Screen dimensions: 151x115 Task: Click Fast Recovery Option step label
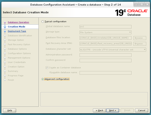point(19,44)
